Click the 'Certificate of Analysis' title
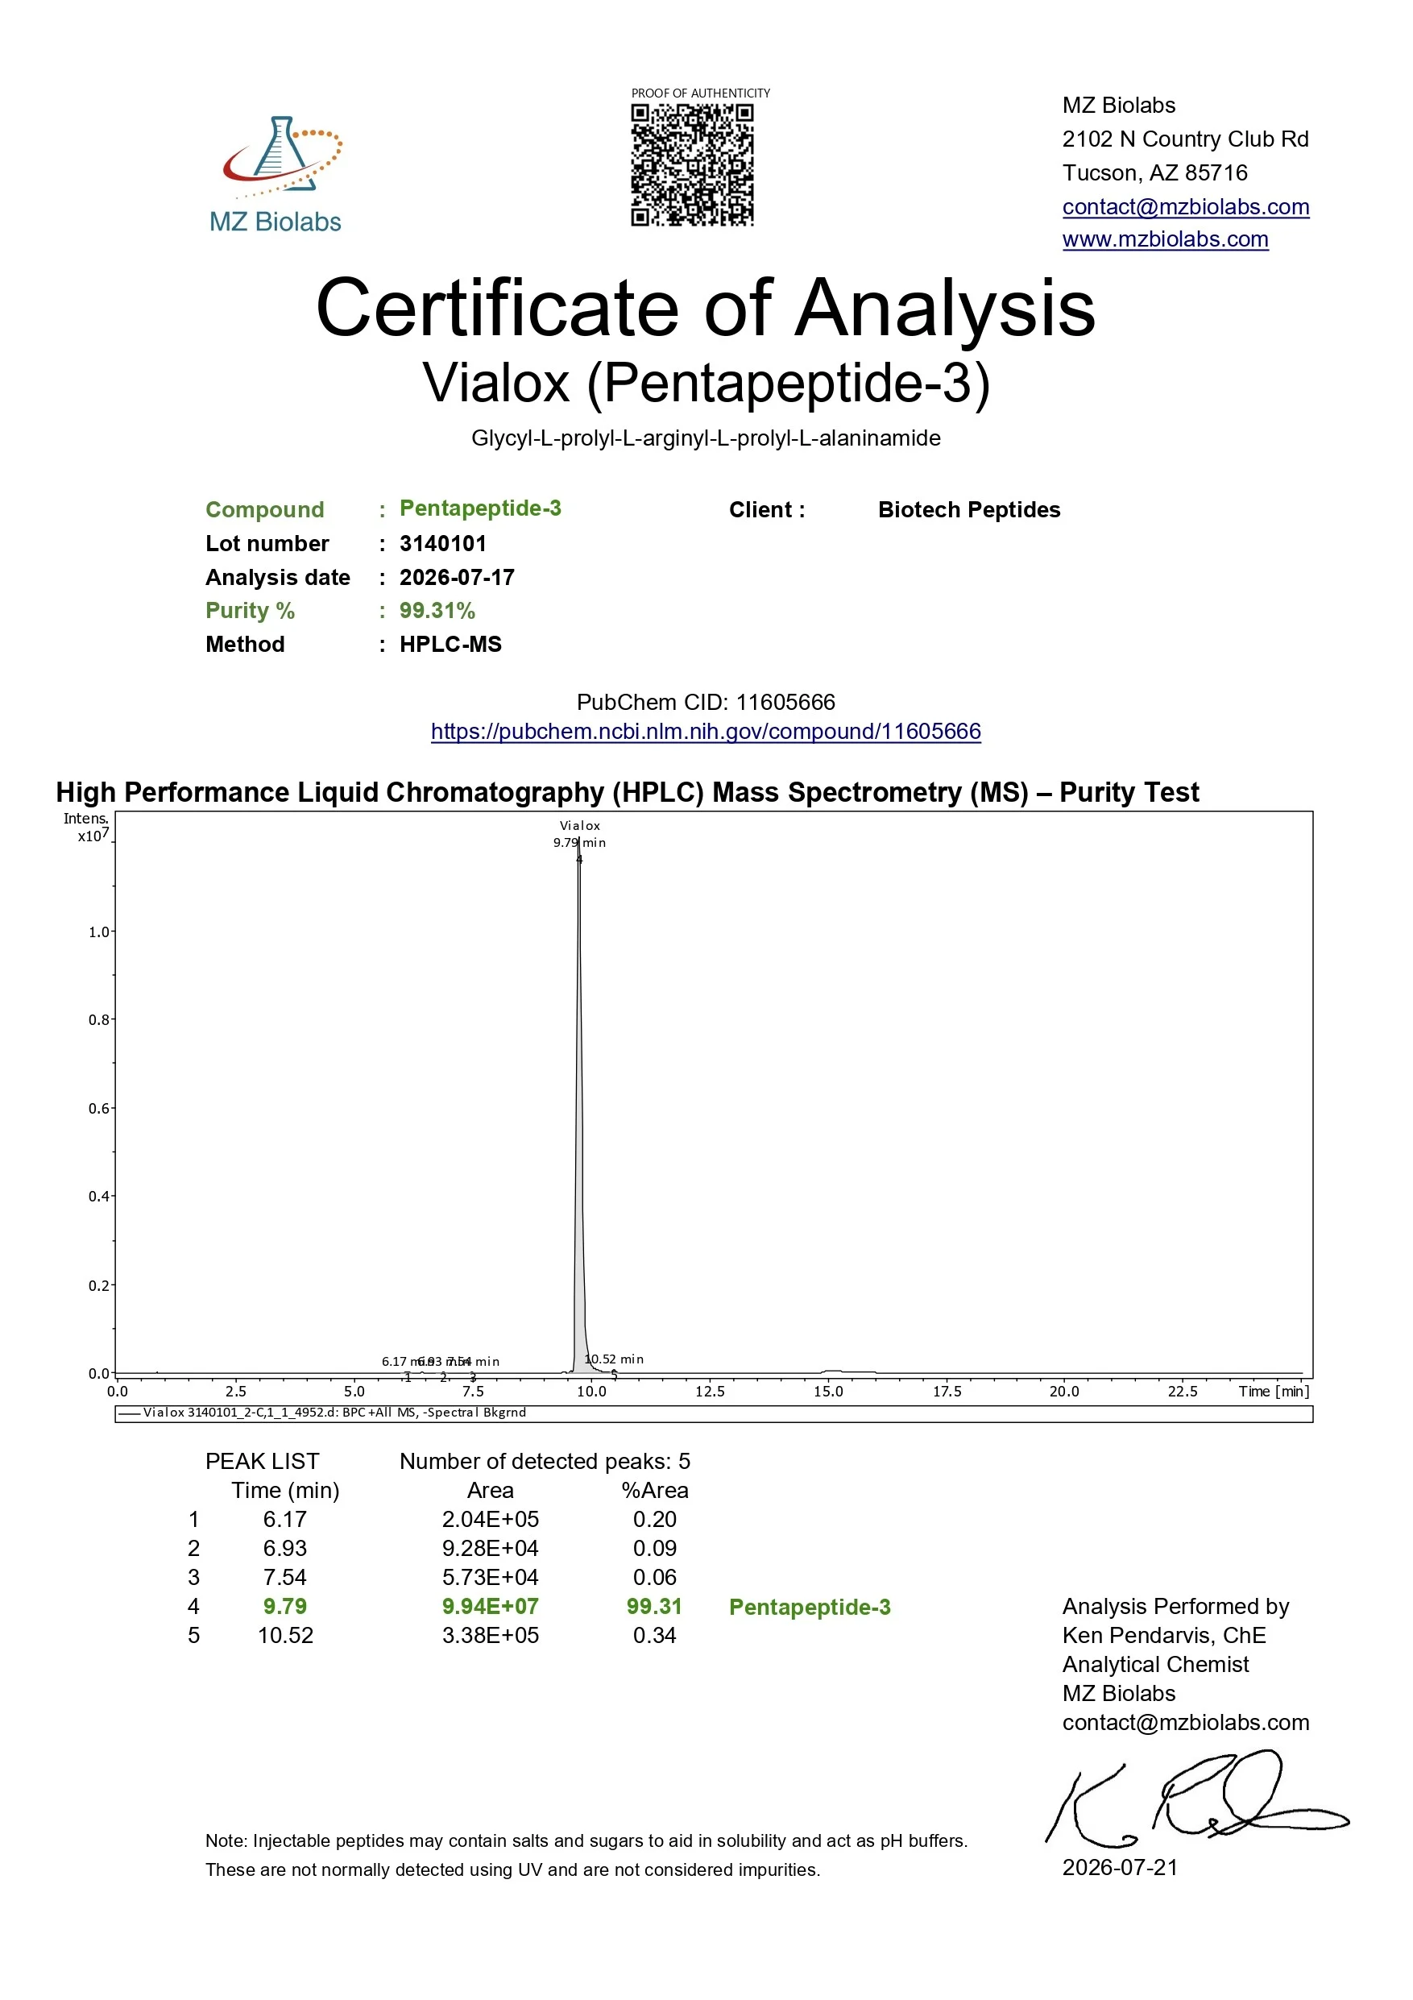Screen dimensions: 1413x2000 [706, 309]
